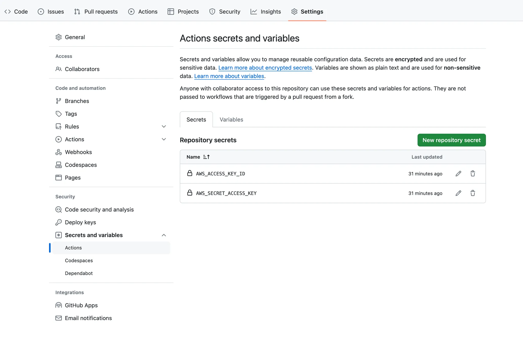The height and width of the screenshot is (350, 523).
Task: Collapse the Secrets and variables chevron
Action: click(x=164, y=235)
